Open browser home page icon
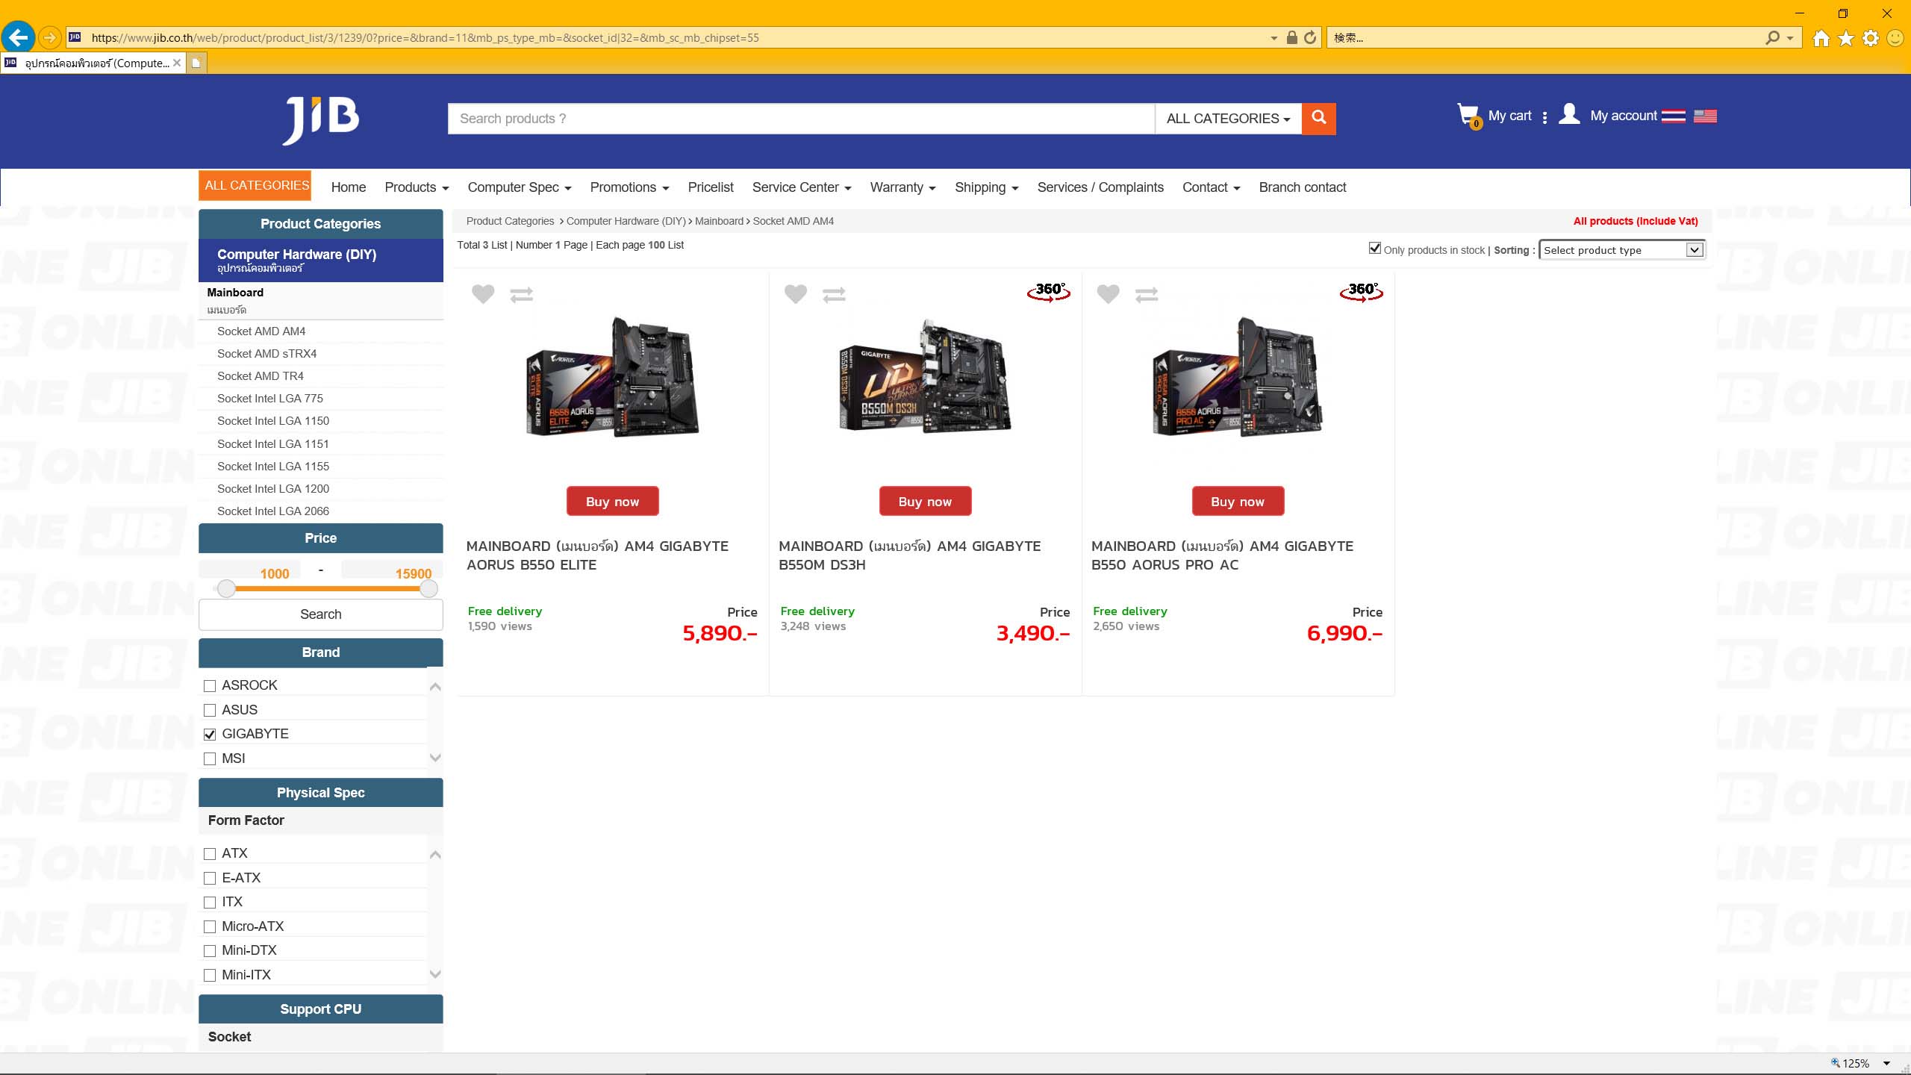1911x1075 pixels. (x=1821, y=38)
